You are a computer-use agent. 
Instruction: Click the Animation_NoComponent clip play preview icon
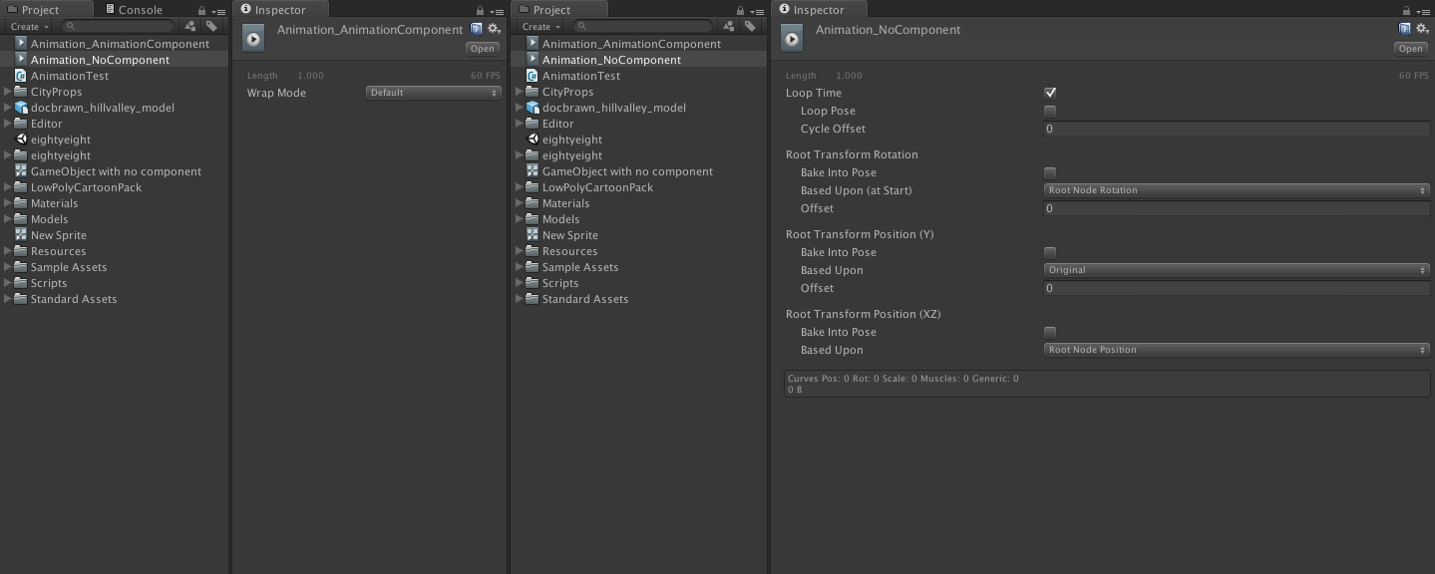pyautogui.click(x=791, y=38)
